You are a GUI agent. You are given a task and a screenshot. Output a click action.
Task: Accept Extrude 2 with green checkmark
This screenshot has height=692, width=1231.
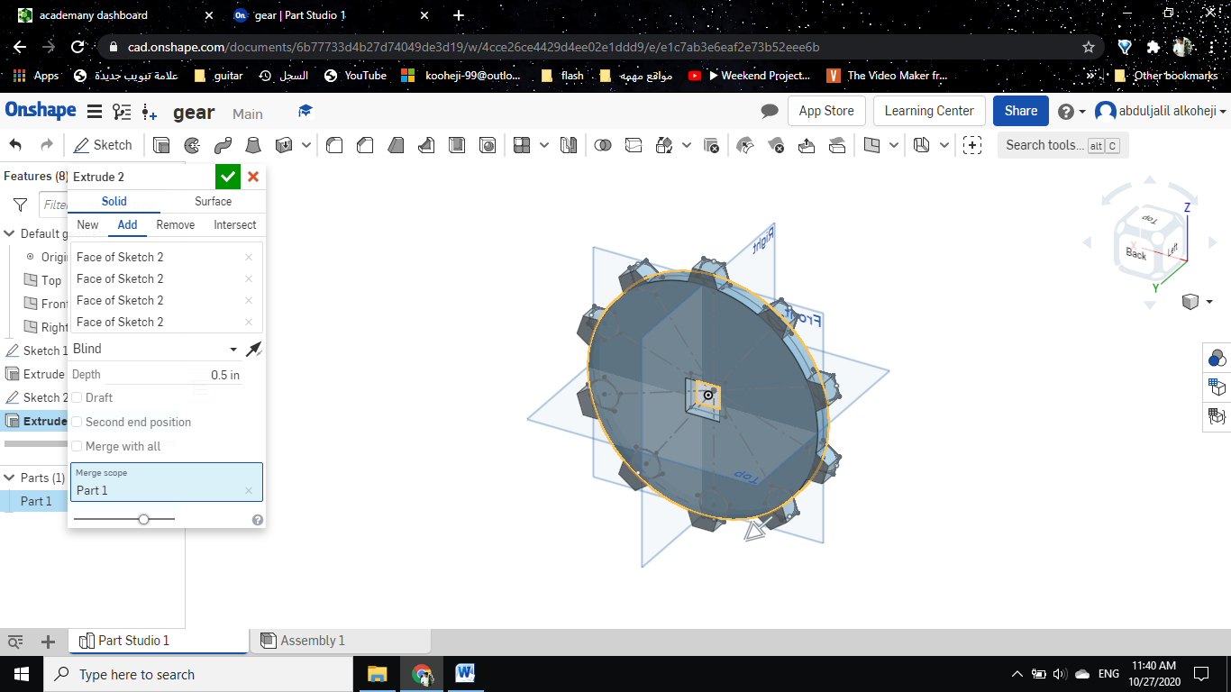point(228,177)
